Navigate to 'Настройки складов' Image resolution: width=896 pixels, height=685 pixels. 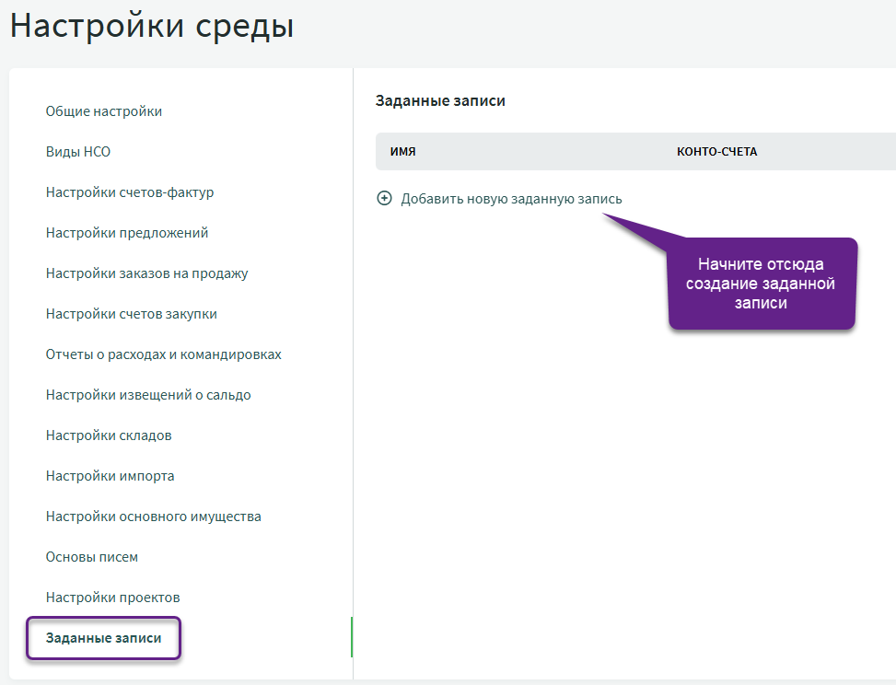(x=109, y=435)
